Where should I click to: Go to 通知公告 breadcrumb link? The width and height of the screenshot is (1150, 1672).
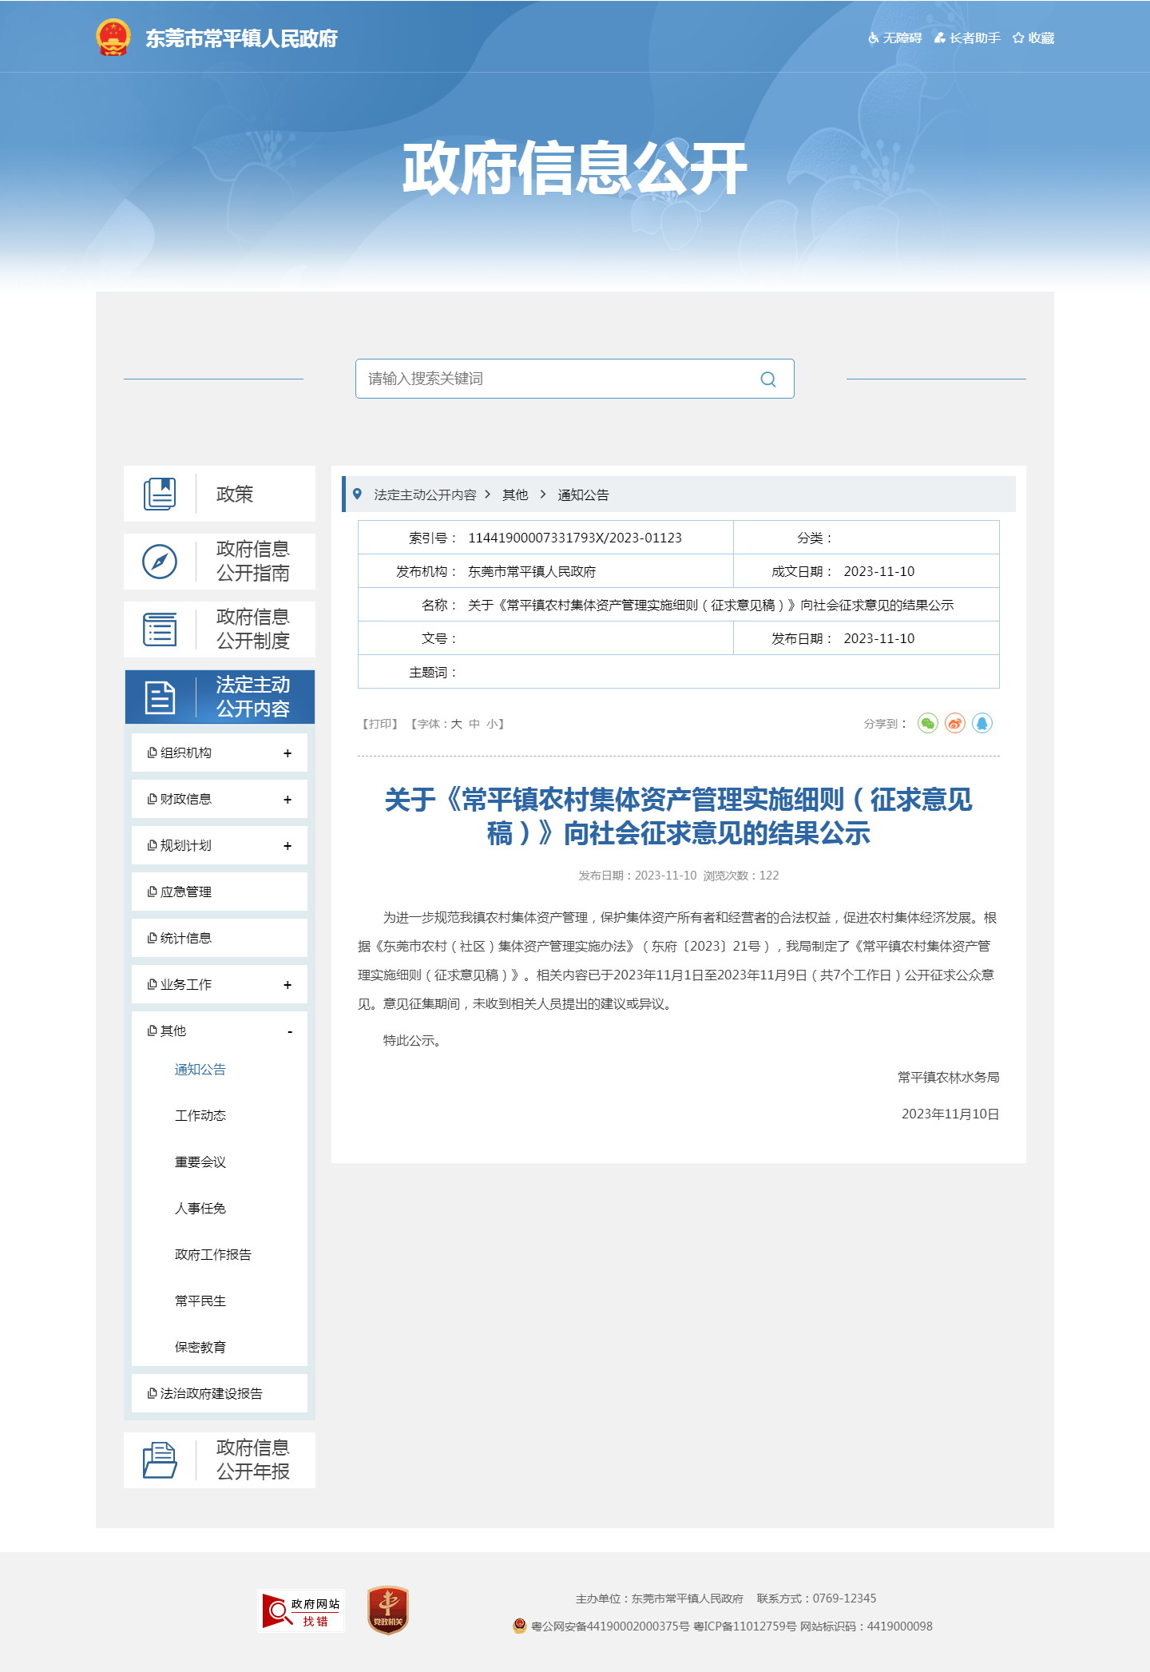(x=583, y=495)
